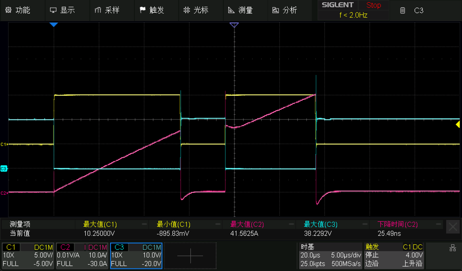Screen dimensions: 462x271
Task: Open the 测量 (Measure) menu
Action: pos(245,10)
